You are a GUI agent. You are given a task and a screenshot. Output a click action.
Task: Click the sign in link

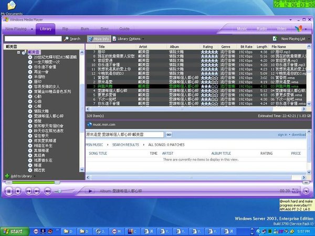(x=282, y=135)
